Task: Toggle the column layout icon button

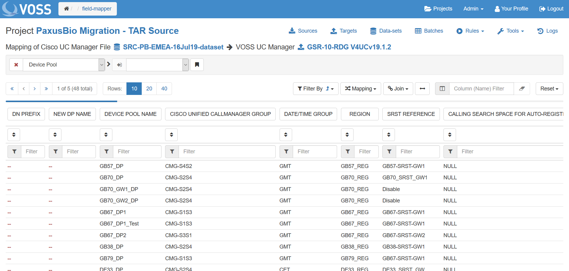Action: (442, 89)
